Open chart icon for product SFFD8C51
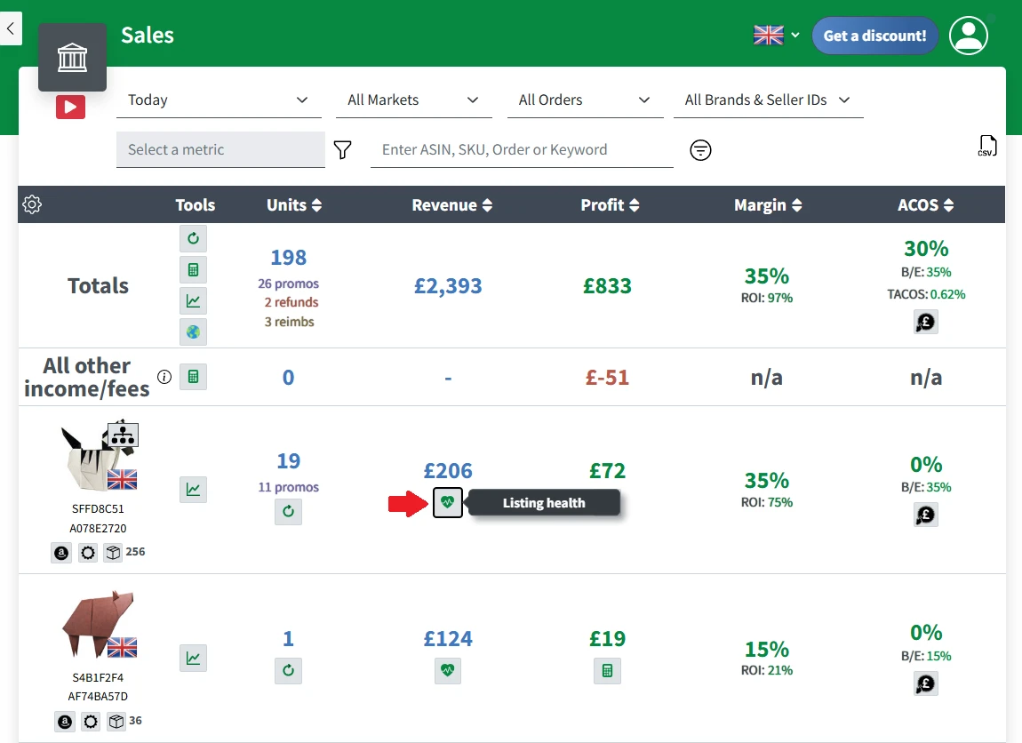Screen dimensions: 1022x743 193,490
